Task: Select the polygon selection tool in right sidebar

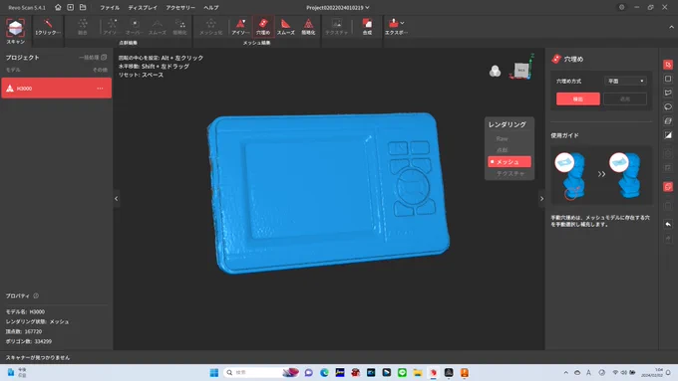Action: click(668, 93)
